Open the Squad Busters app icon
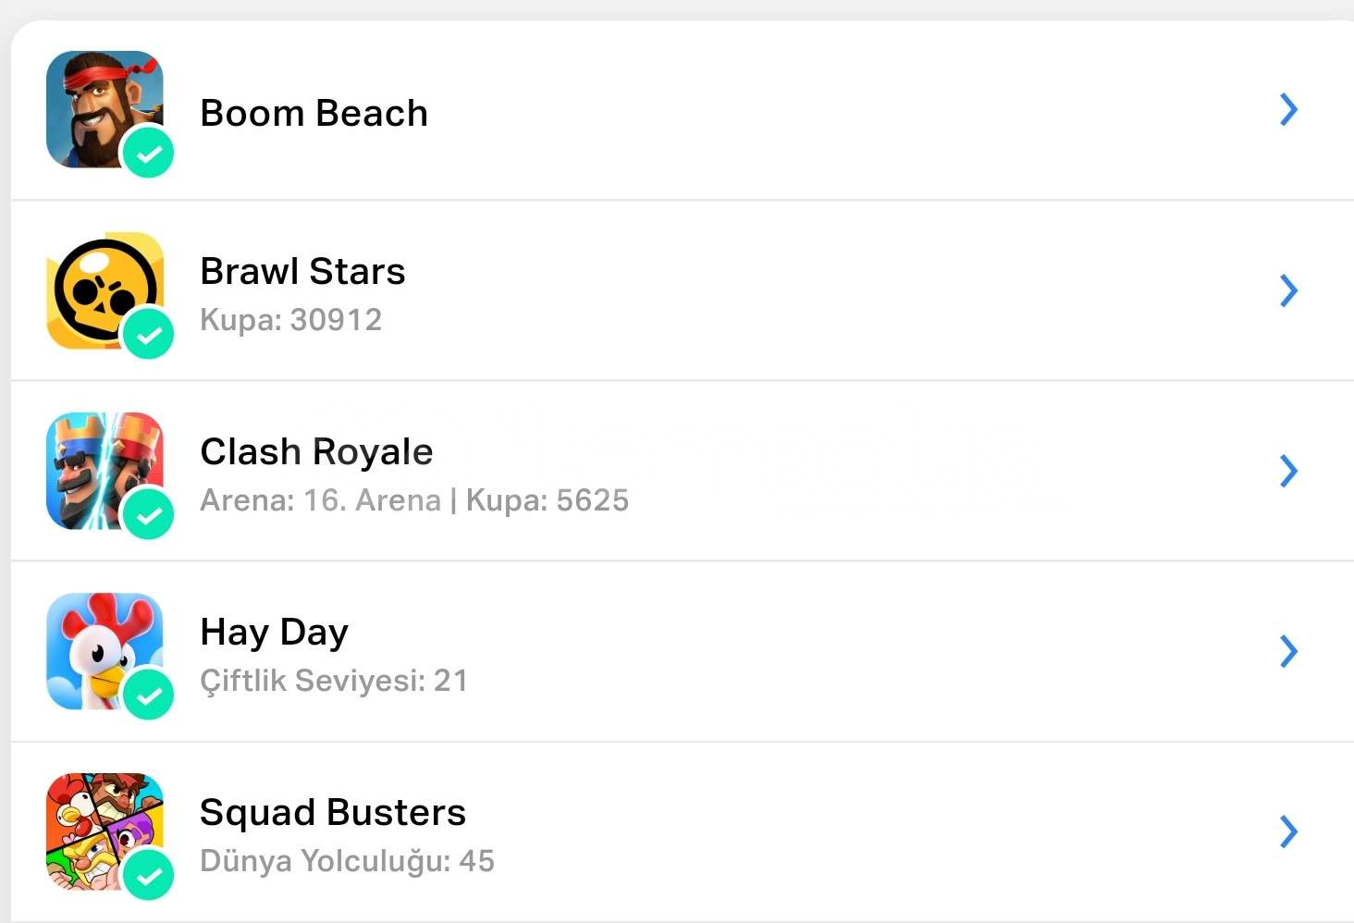 105,831
